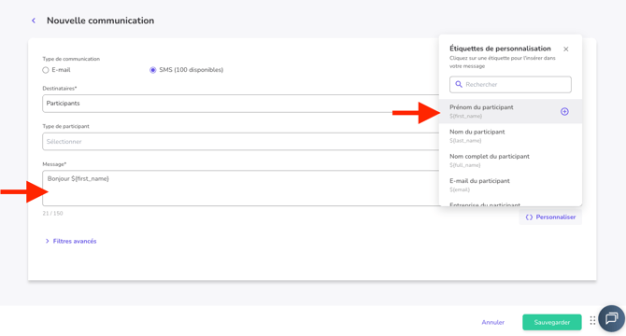This screenshot has width=626, height=336.
Task: Open the Destinataires Participants dropdown
Action: [241, 104]
